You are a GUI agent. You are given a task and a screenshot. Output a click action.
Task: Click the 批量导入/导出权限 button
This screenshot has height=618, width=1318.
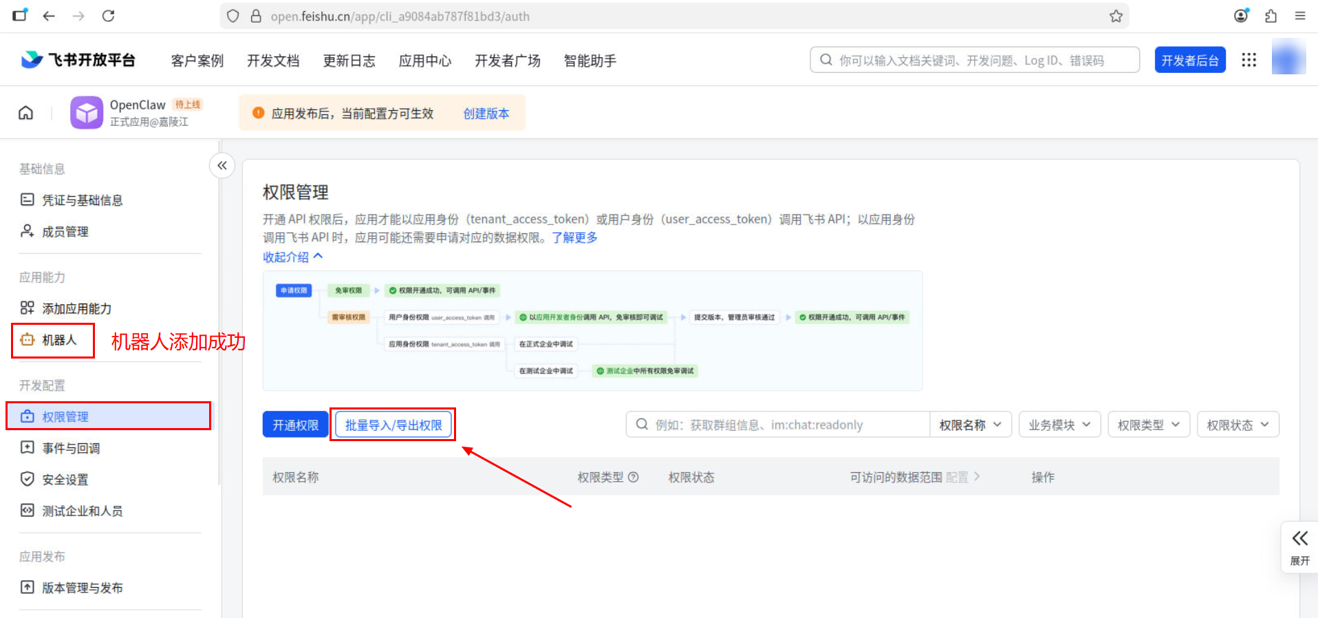393,425
